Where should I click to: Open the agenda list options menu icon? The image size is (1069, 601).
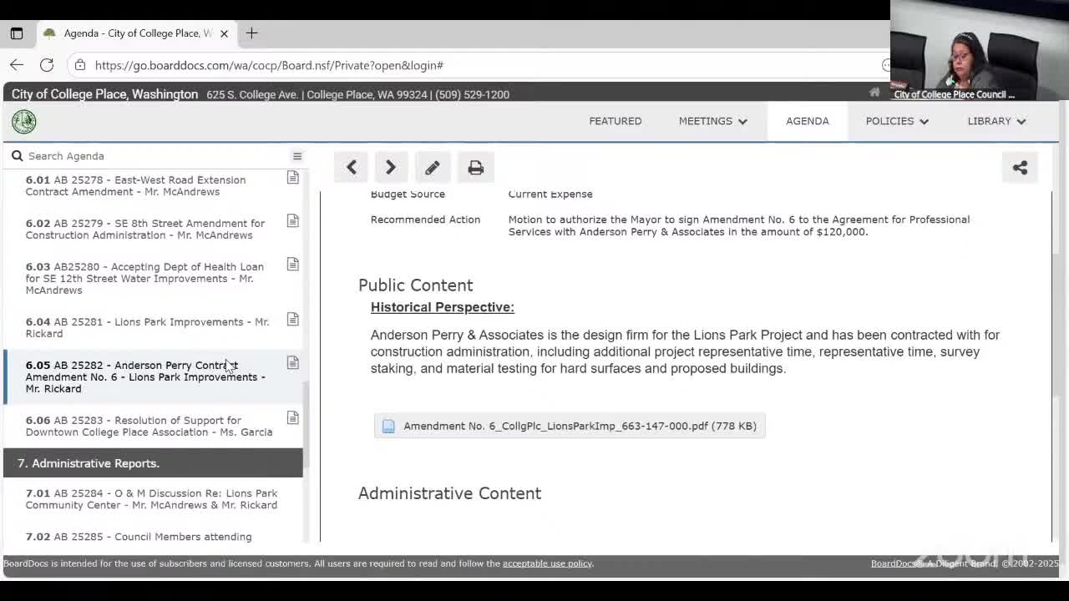tap(296, 156)
